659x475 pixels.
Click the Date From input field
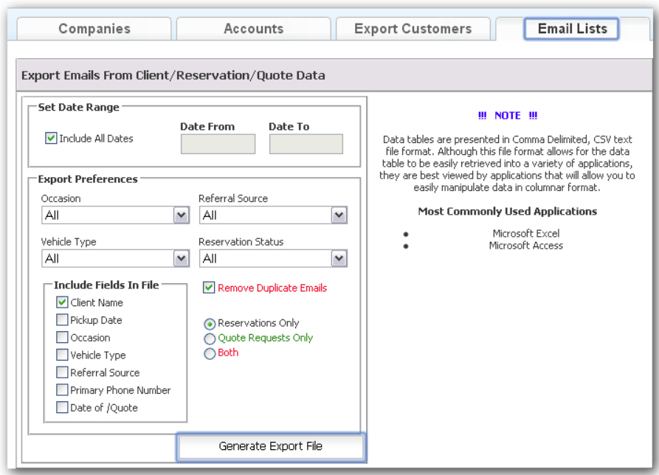point(218,144)
